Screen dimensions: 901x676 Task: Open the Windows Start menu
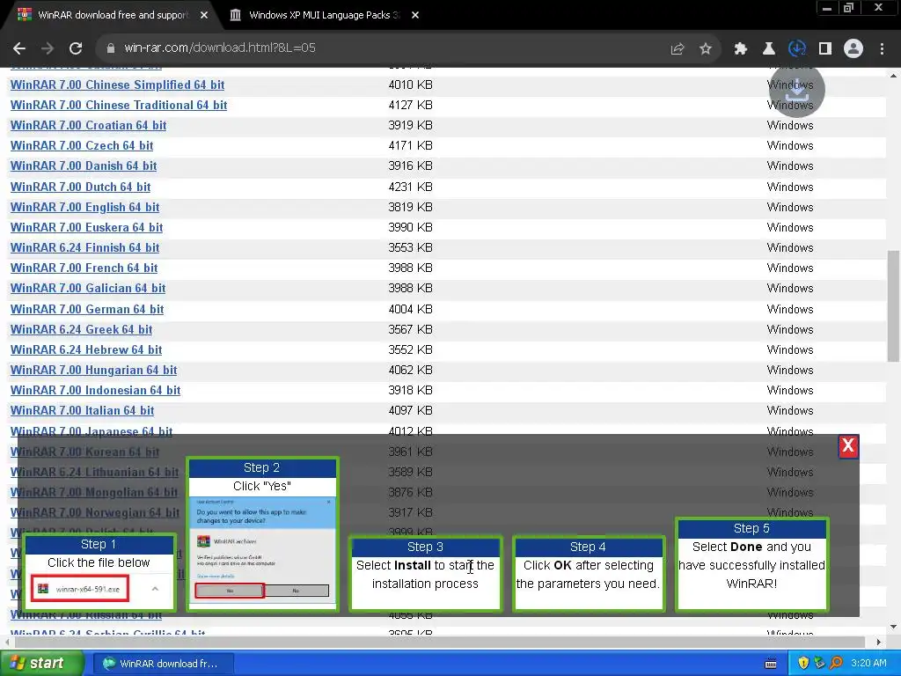[x=40, y=664]
